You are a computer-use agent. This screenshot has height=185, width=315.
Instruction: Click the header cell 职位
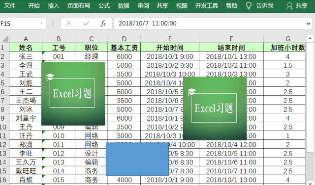click(92, 48)
